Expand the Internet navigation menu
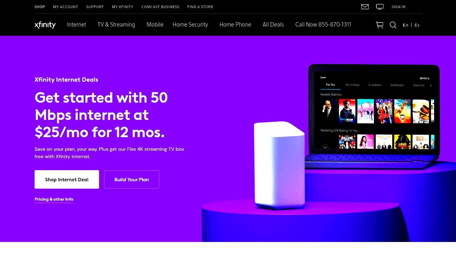The width and height of the screenshot is (456, 258). tap(77, 25)
